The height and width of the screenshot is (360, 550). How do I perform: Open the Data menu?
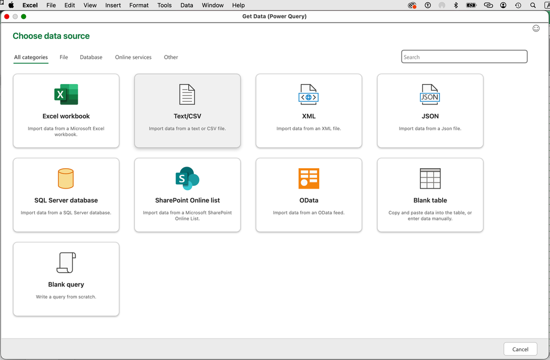coord(187,5)
